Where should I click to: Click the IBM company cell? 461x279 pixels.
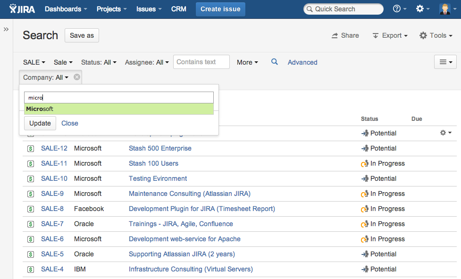tap(80, 269)
